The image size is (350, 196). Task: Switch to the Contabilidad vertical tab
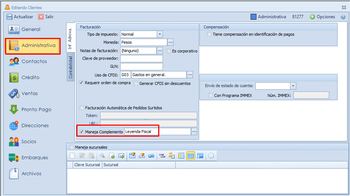click(x=71, y=67)
